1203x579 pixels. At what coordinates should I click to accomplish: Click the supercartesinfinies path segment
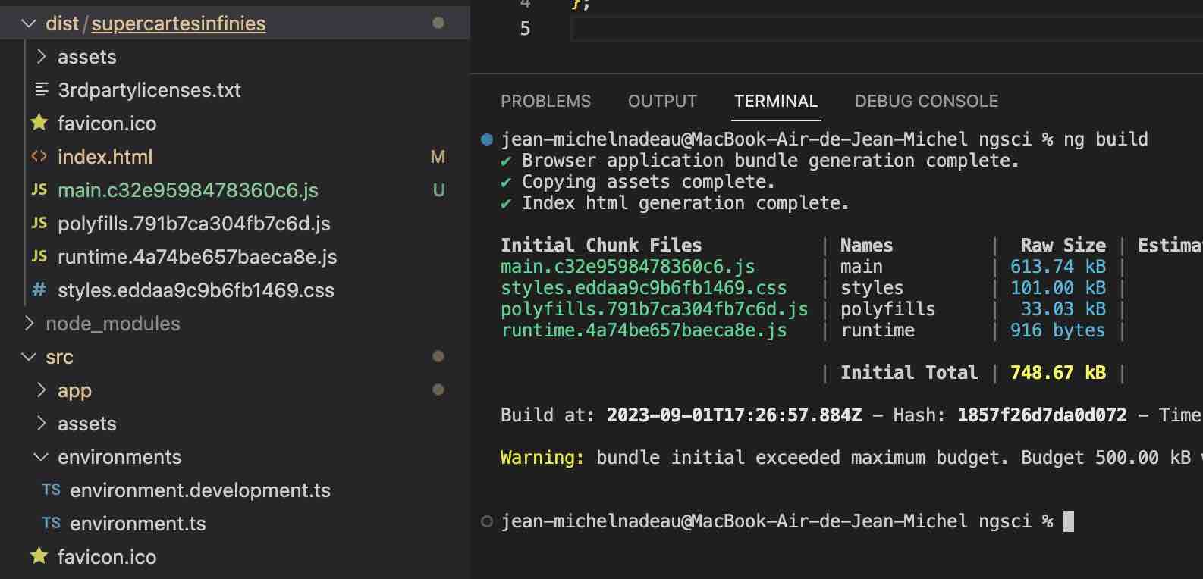click(178, 23)
